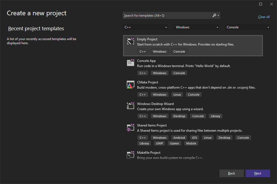Select the Console App title text
Image resolution: width=277 pixels, height=184 pixels.
[x=146, y=61]
